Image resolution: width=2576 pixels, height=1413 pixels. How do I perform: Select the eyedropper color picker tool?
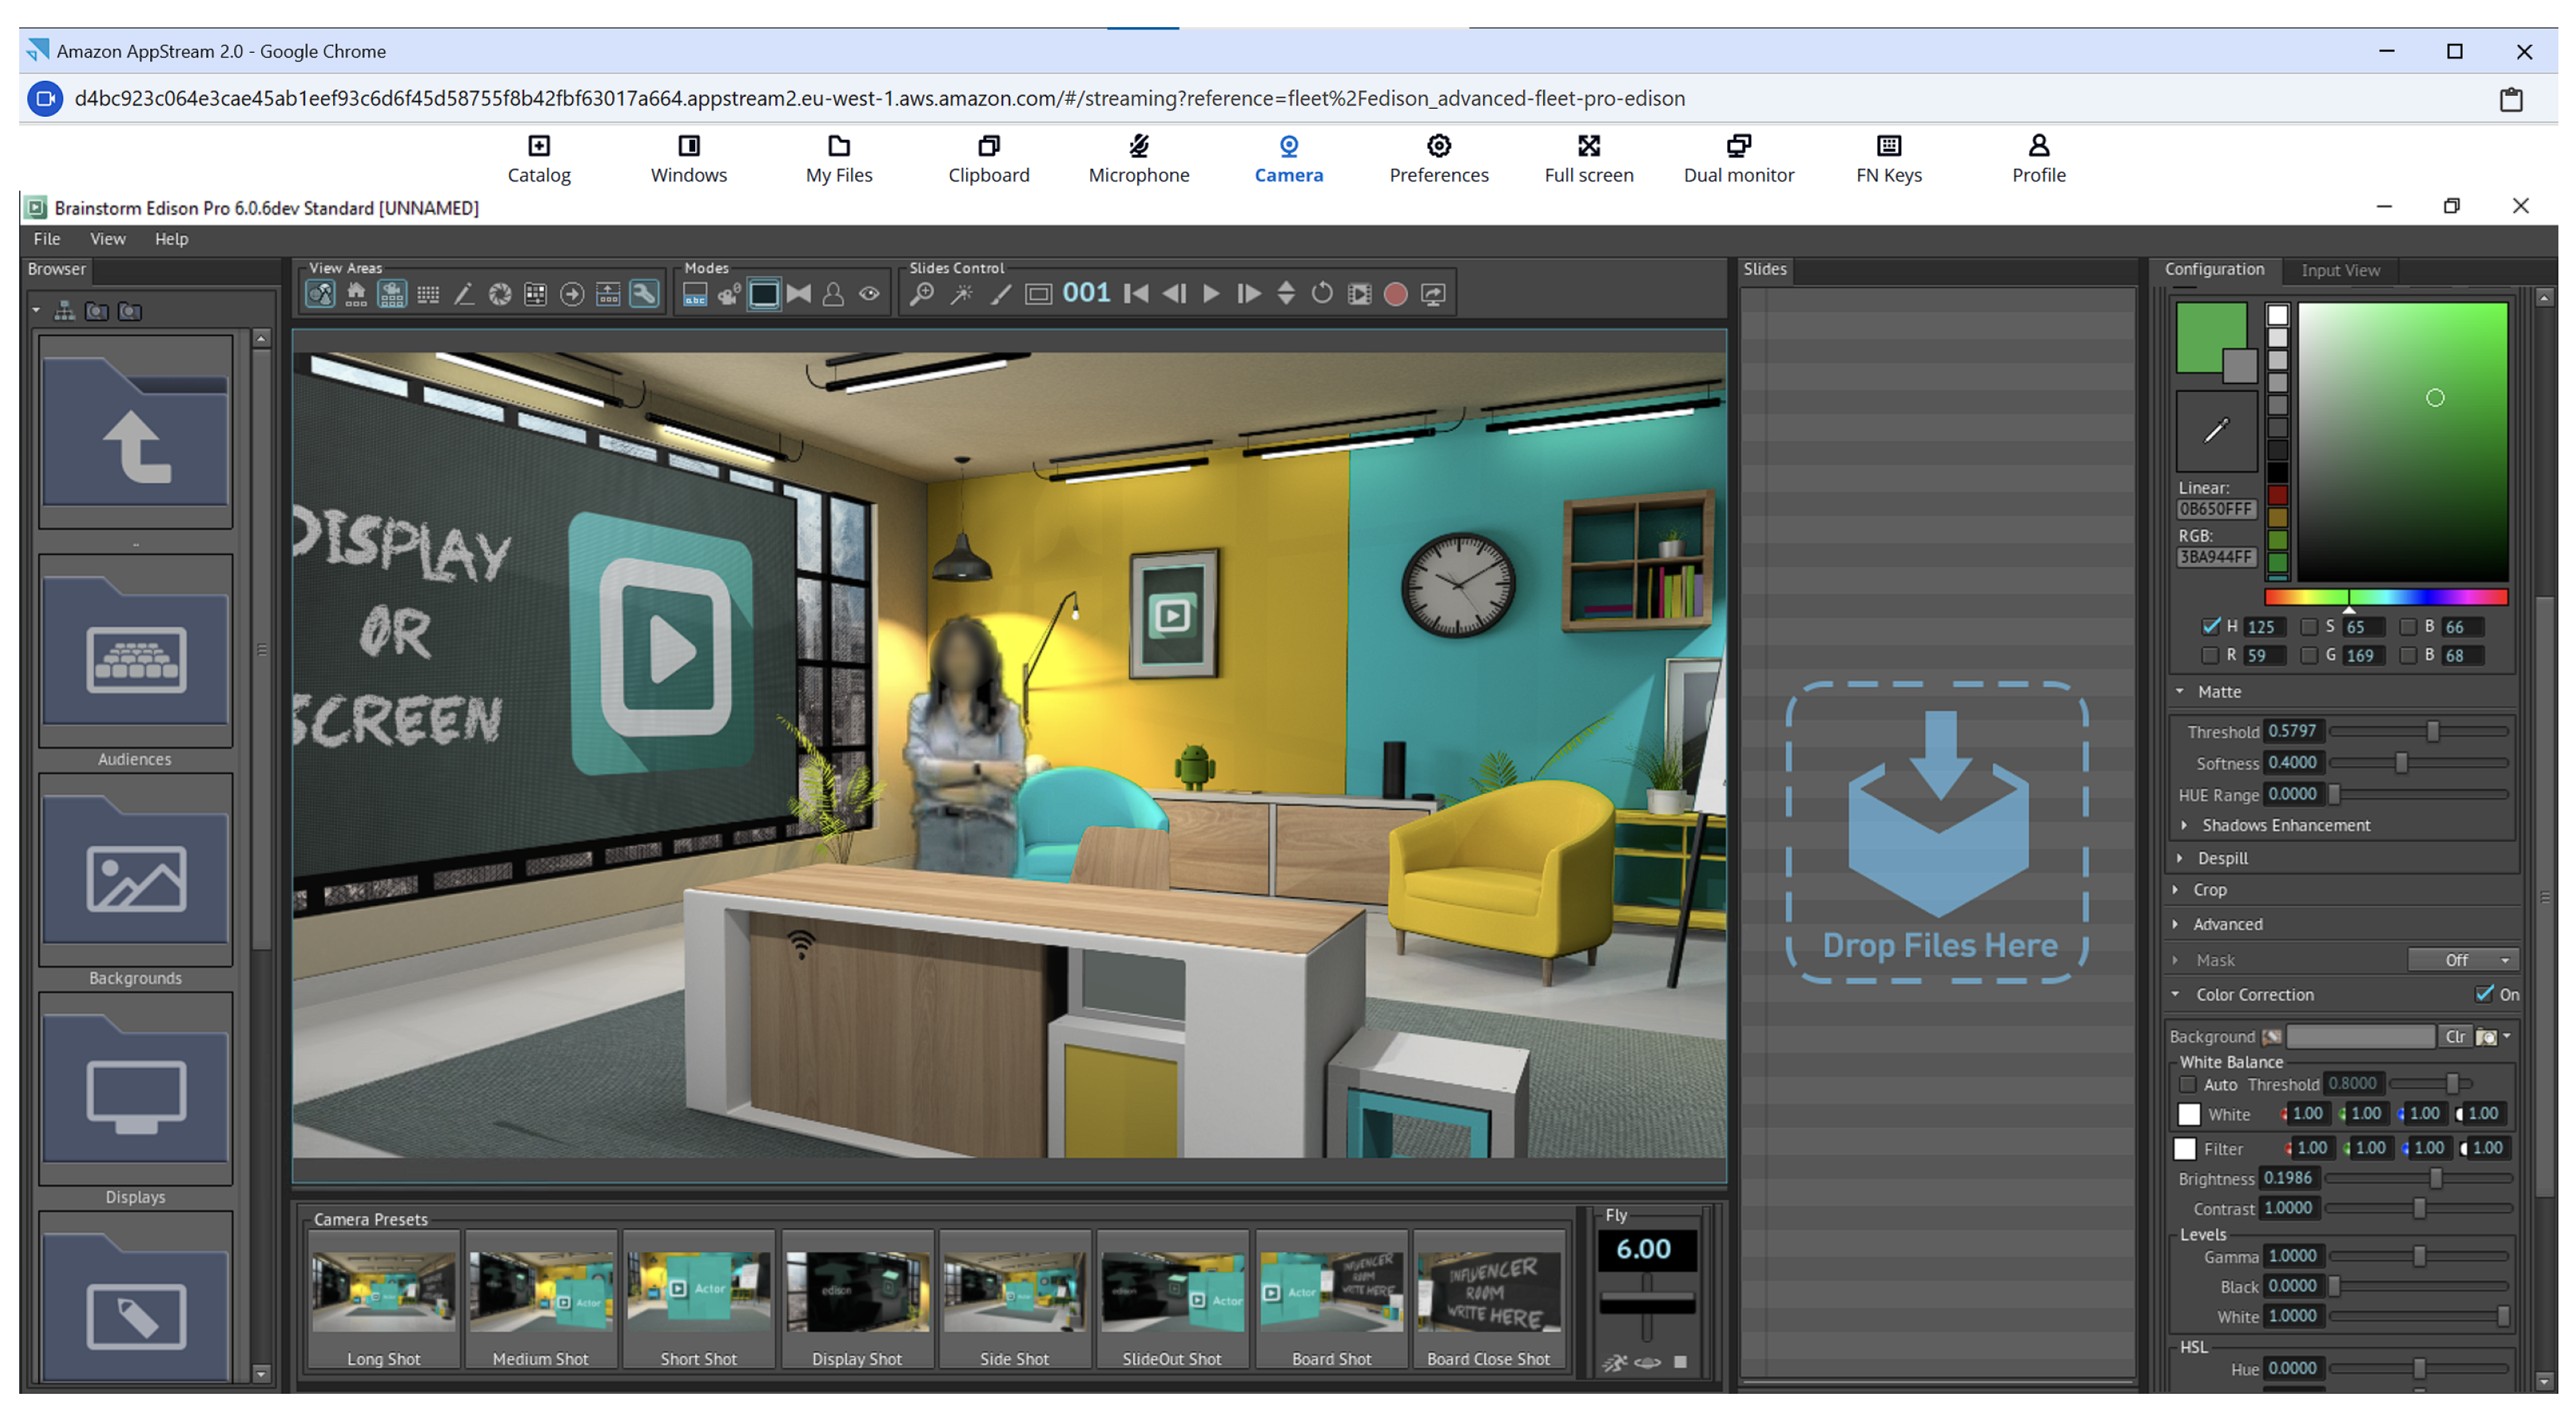click(x=2216, y=431)
